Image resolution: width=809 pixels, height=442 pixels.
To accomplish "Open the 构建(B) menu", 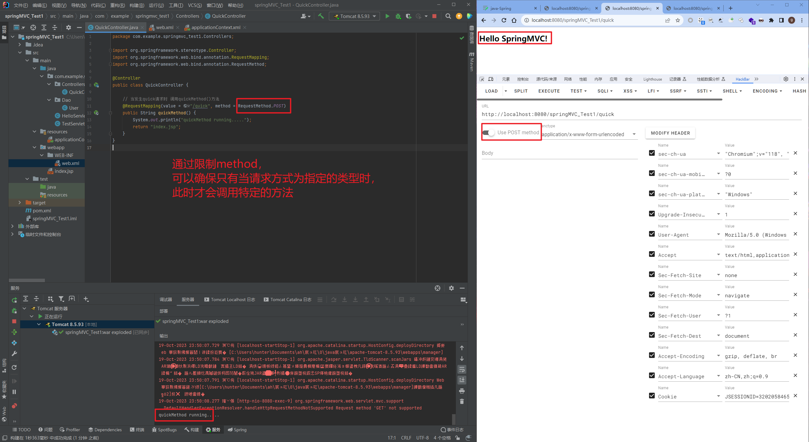I will click(137, 5).
